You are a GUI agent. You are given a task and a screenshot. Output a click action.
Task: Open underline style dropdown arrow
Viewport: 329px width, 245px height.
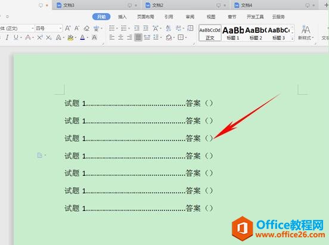21,38
